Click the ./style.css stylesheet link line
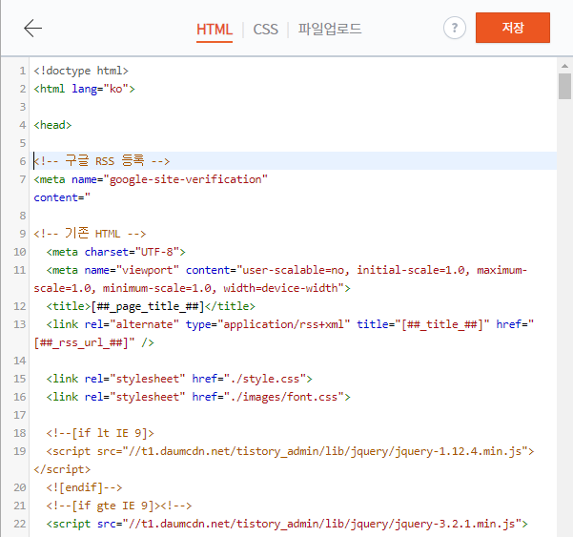Viewport: 573px width, 537px height. click(x=179, y=379)
